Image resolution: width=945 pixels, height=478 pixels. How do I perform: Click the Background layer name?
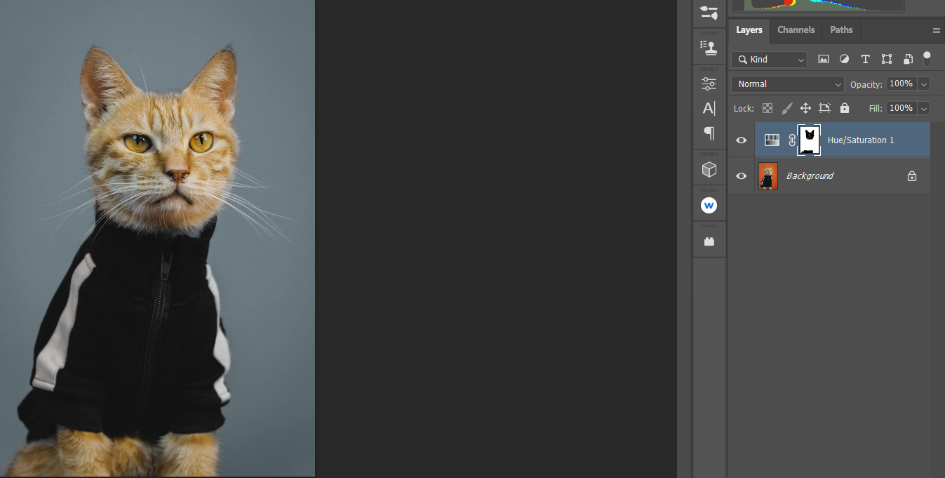pos(810,176)
